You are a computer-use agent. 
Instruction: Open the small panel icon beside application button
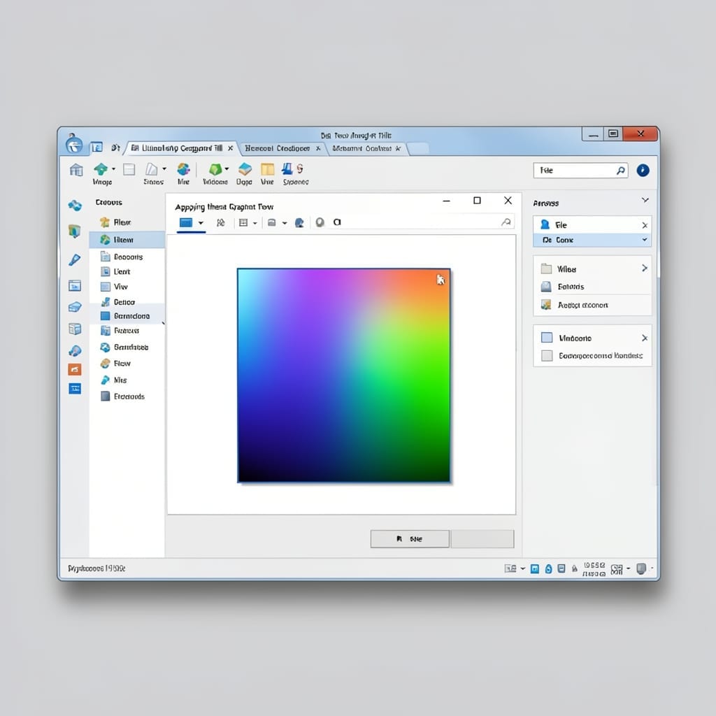click(96, 147)
